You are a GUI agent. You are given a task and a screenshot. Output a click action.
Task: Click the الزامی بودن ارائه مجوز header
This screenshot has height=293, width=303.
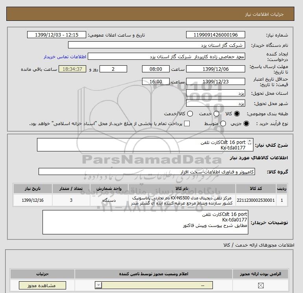(261, 274)
